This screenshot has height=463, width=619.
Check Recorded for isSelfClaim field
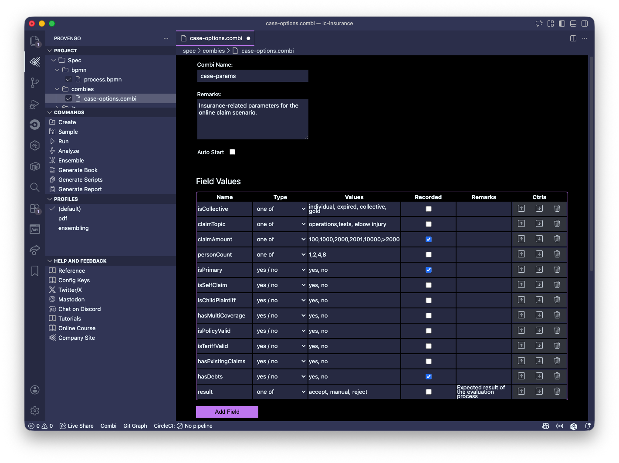(x=429, y=285)
